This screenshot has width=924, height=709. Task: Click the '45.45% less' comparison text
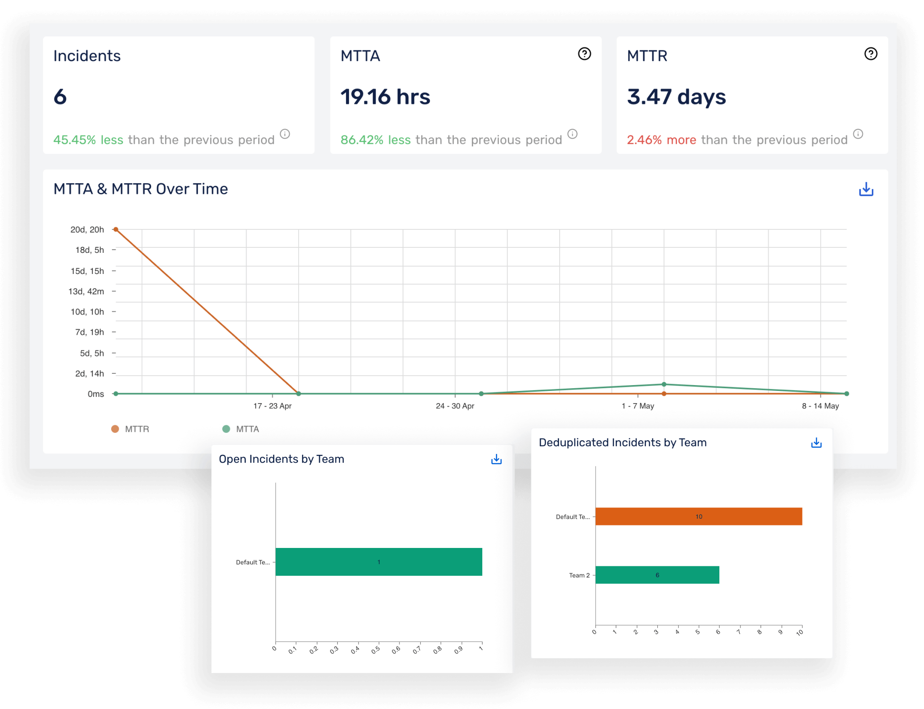coord(88,140)
